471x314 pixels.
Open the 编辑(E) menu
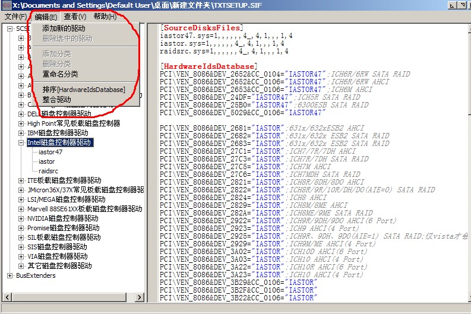[46, 17]
